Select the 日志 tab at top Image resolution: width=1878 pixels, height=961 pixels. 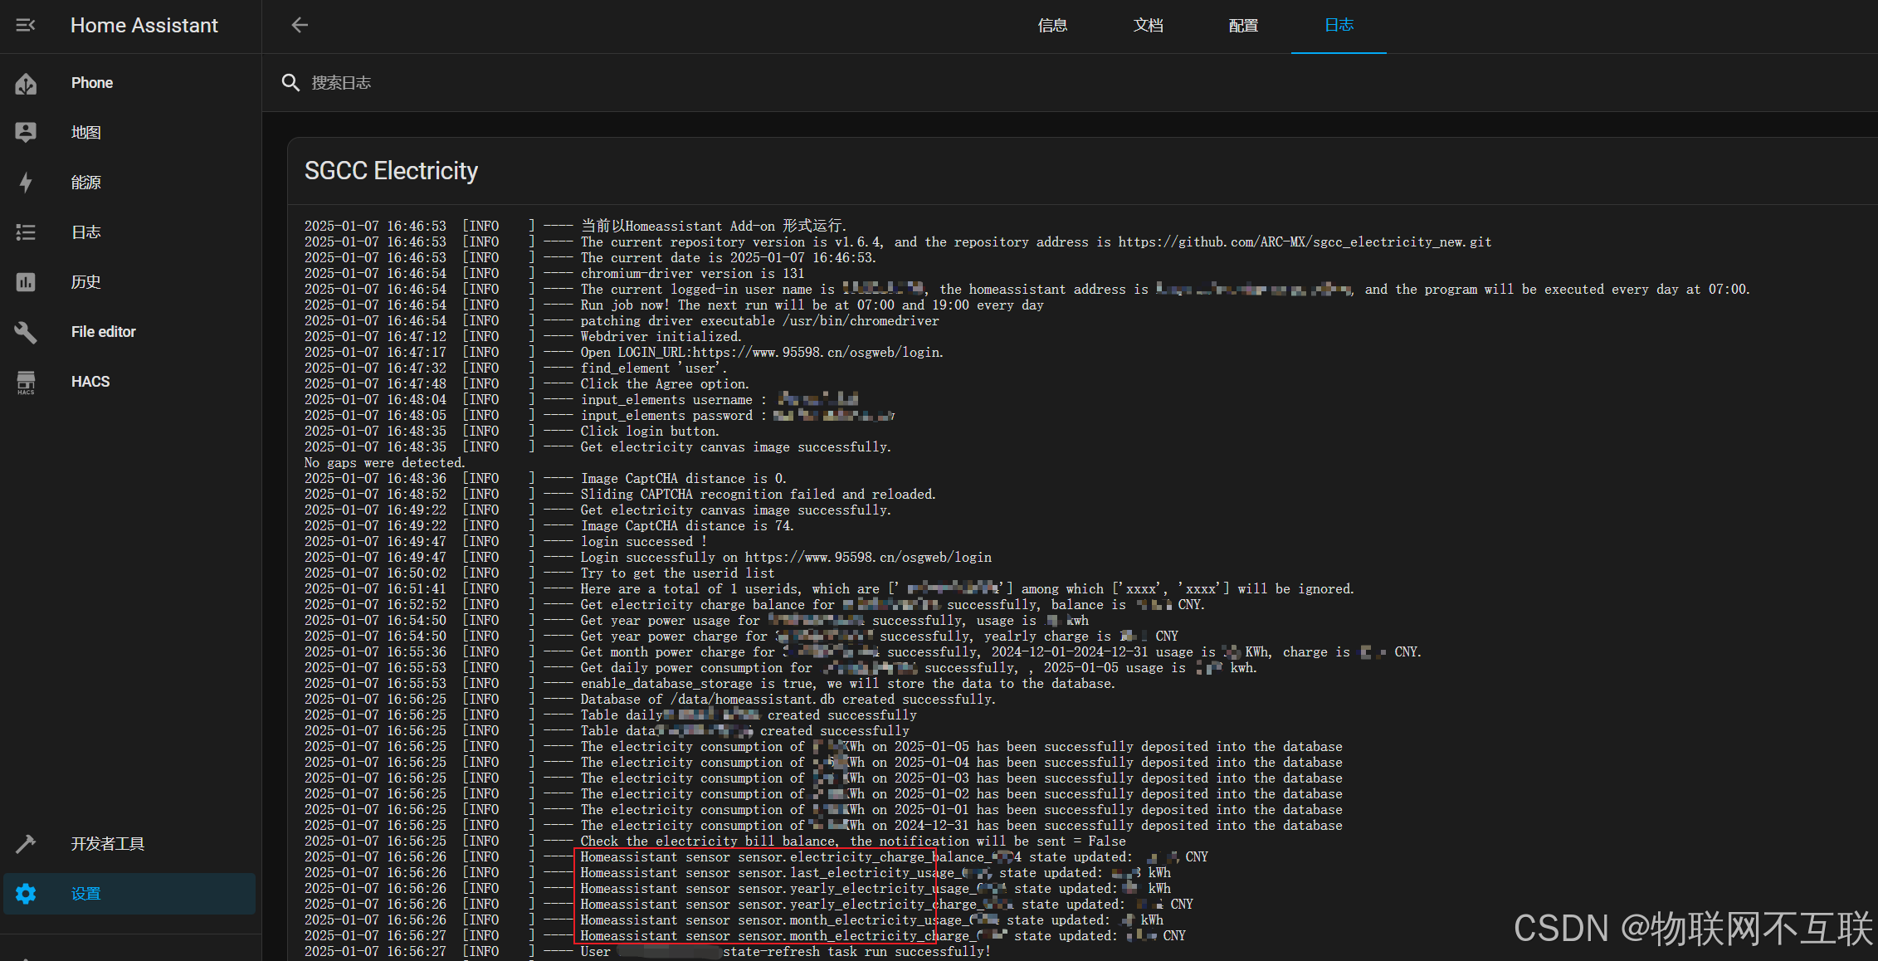point(1339,26)
